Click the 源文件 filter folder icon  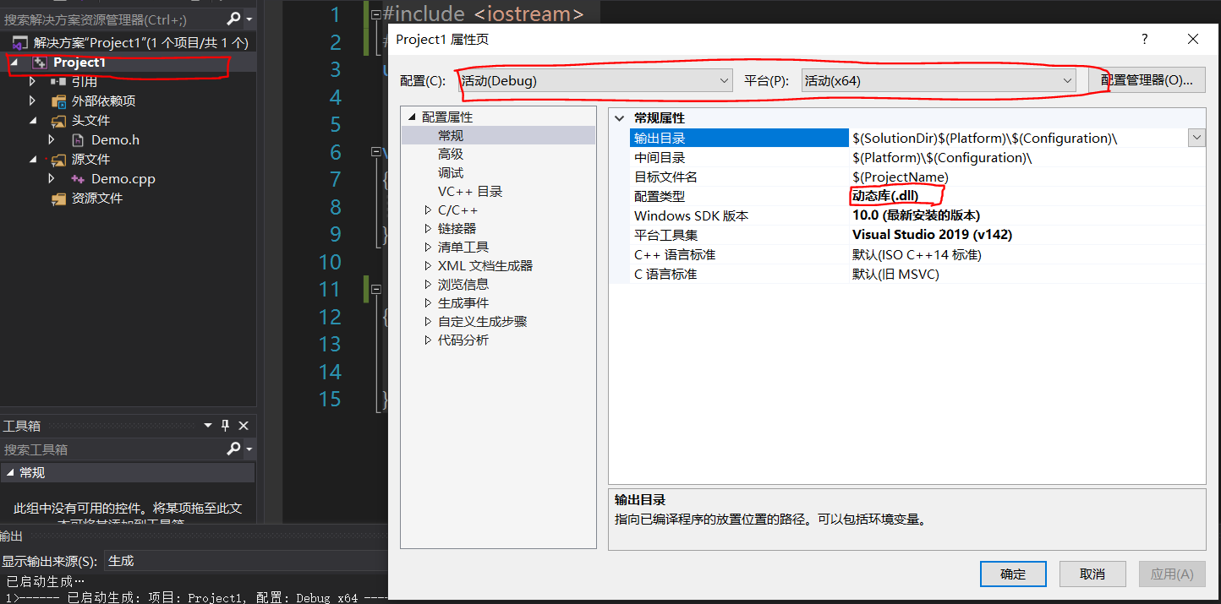pos(58,160)
